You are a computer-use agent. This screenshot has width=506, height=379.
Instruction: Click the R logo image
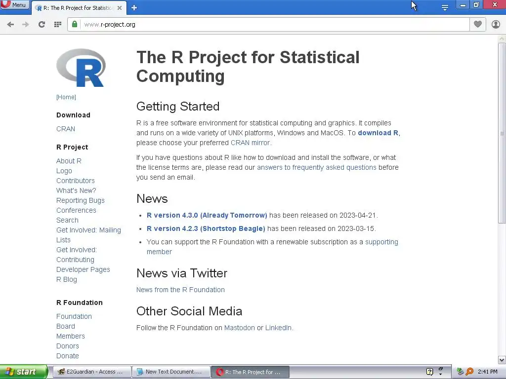(81, 68)
